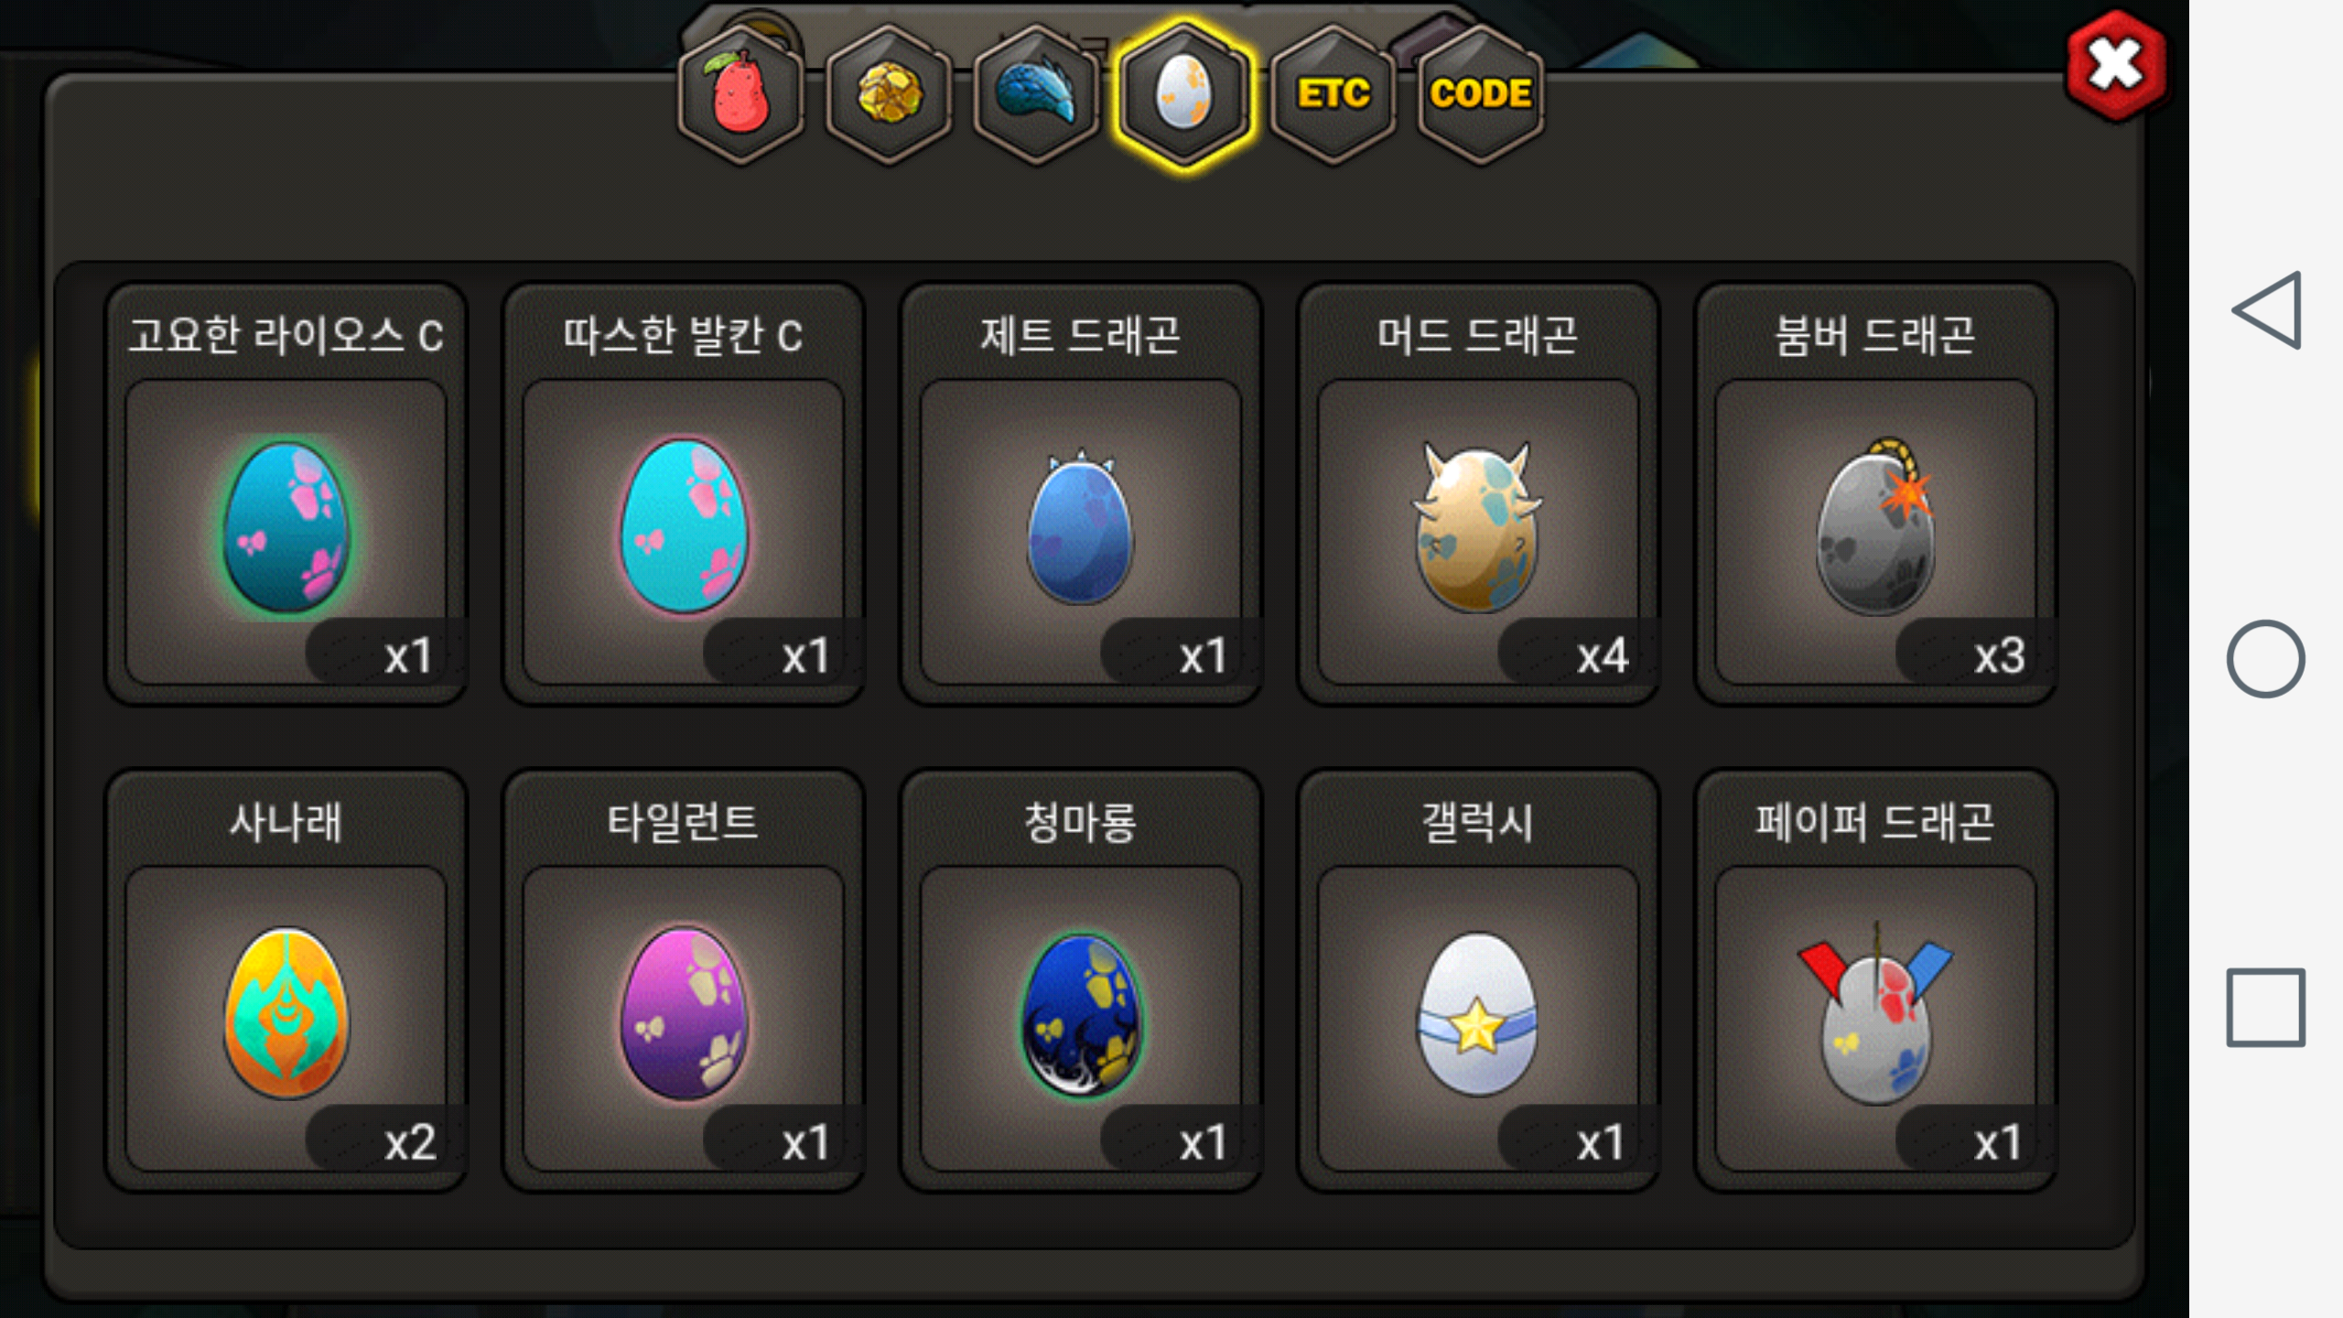Viewport: 2343px width, 1318px height.
Task: Select the highlighted egg tab
Action: tap(1183, 94)
